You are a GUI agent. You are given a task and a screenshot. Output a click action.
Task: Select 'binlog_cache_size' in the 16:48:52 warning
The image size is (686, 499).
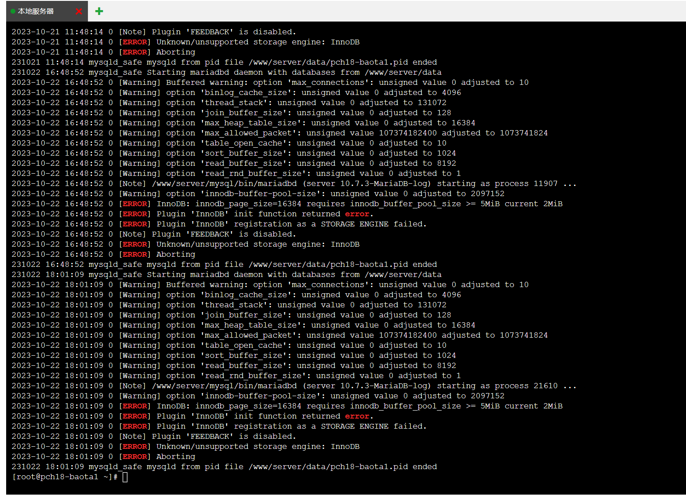[x=246, y=93]
